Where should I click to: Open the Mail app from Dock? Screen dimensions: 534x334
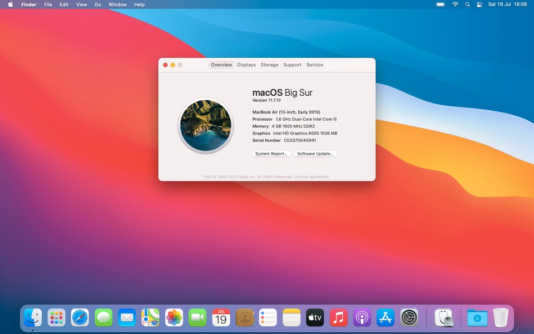pos(127,318)
